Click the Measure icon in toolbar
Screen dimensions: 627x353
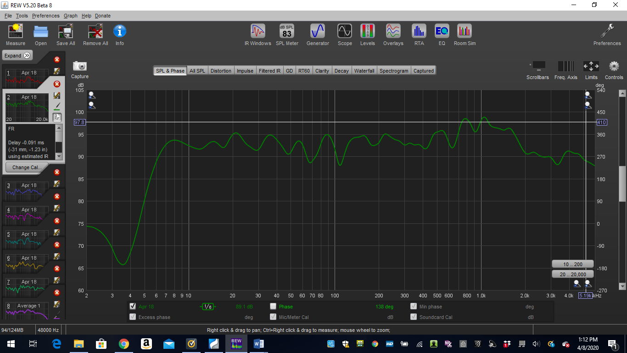click(x=16, y=35)
